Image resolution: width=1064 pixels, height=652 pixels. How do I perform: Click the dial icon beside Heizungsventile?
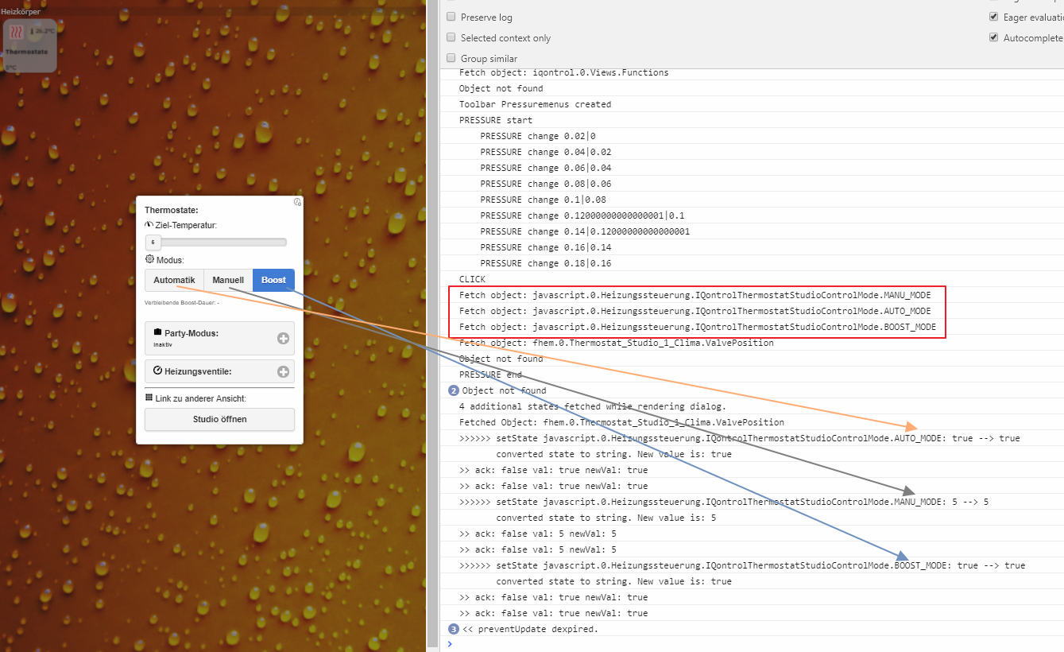point(157,371)
